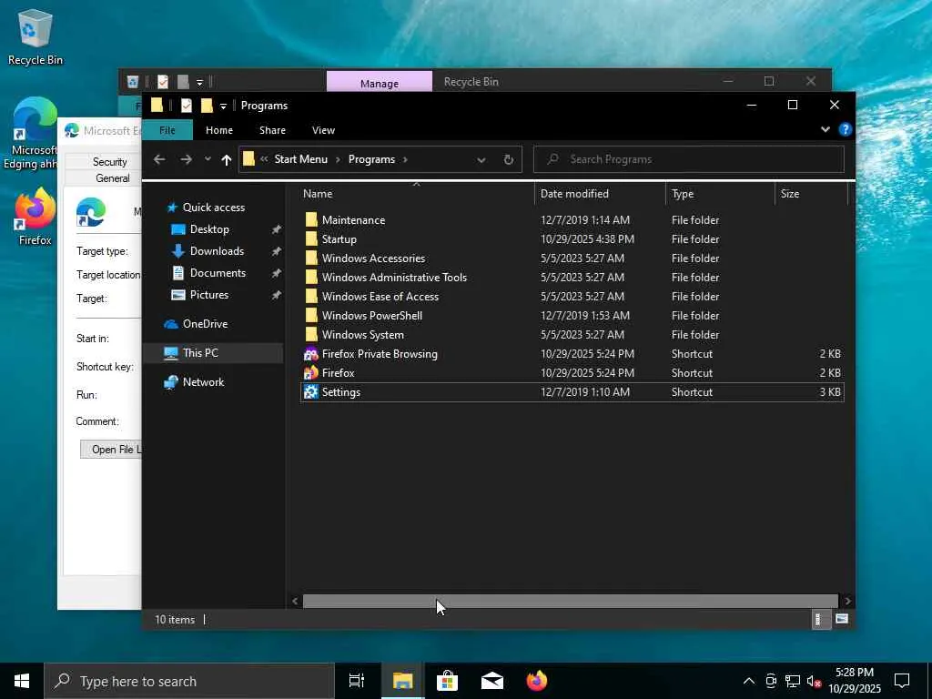Open the Settings shortcut icon in Programs

311,391
